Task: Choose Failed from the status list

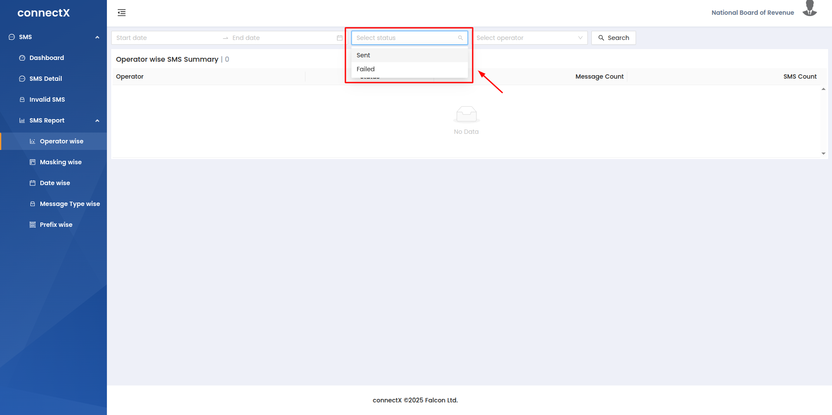Action: click(x=365, y=69)
